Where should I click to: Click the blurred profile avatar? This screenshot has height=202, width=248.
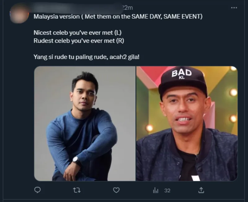(x=19, y=14)
